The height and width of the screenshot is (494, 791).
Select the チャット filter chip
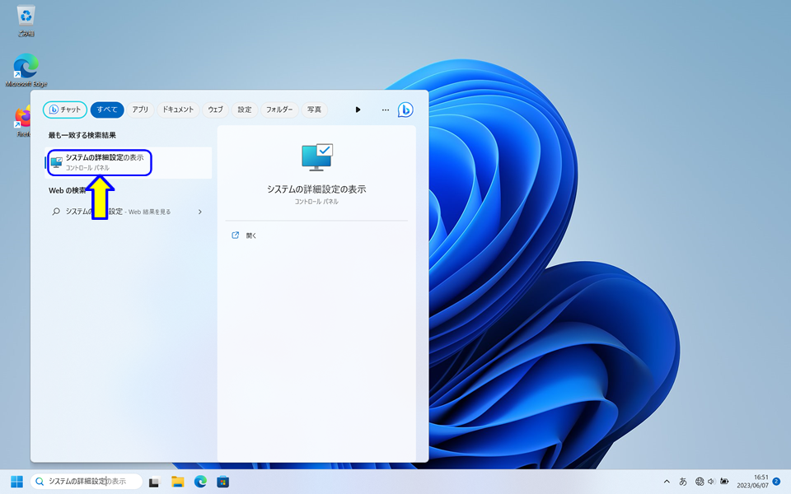[x=65, y=110]
